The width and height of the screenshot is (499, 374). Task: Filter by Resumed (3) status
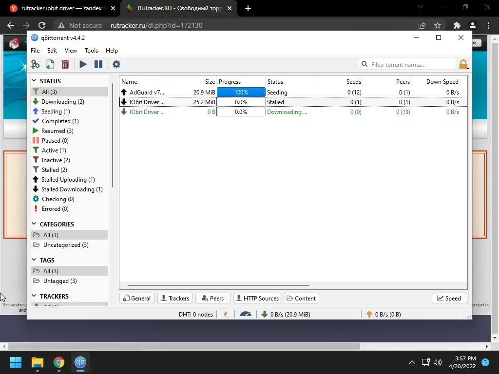tap(70, 131)
